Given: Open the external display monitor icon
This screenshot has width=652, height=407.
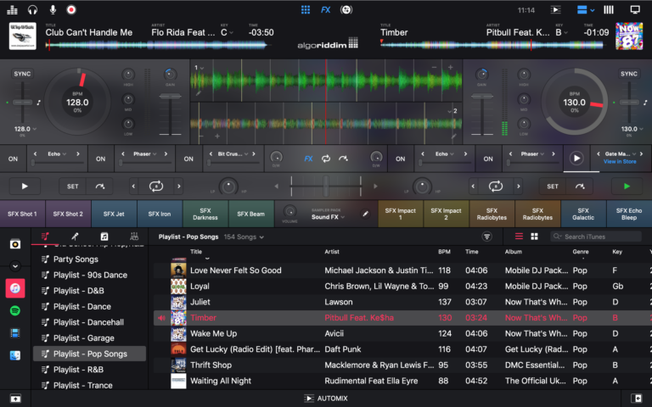Looking at the screenshot, I should click(x=635, y=9).
